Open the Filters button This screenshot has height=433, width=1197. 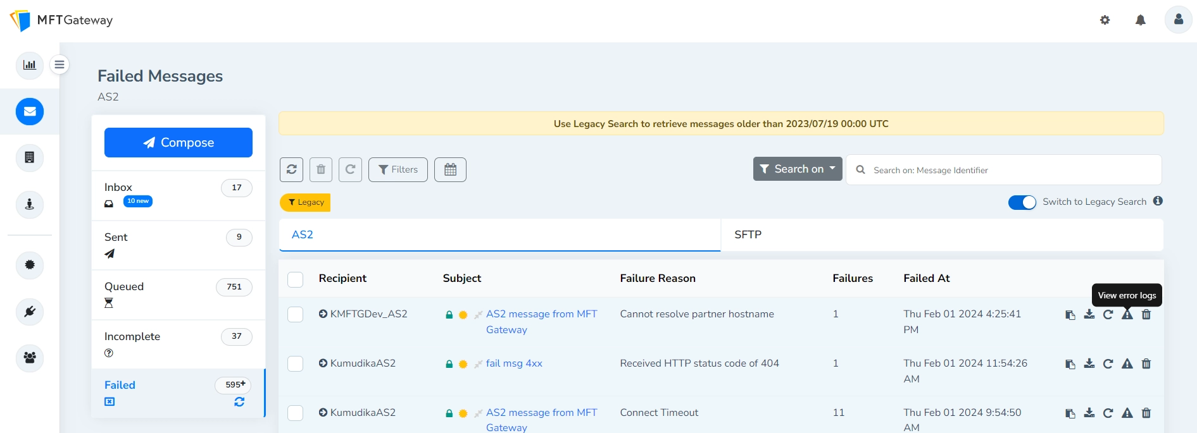coord(398,169)
